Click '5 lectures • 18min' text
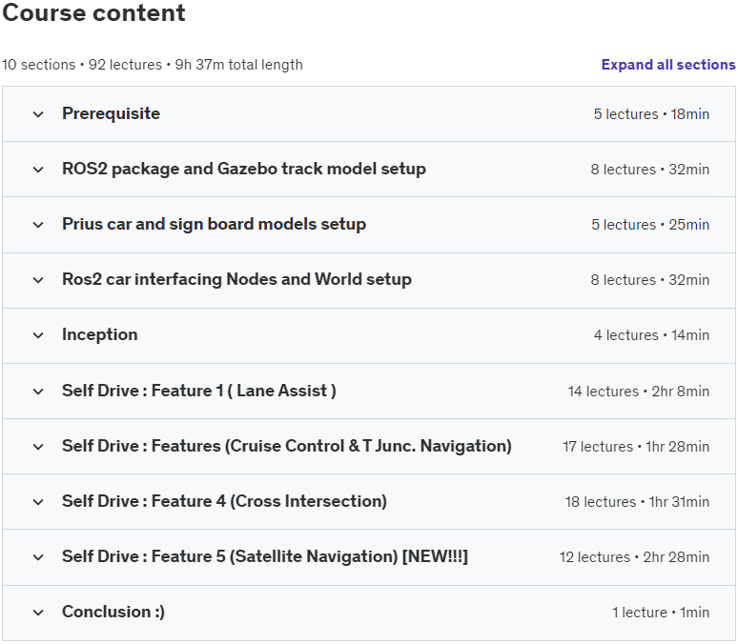The image size is (738, 644). (x=651, y=113)
